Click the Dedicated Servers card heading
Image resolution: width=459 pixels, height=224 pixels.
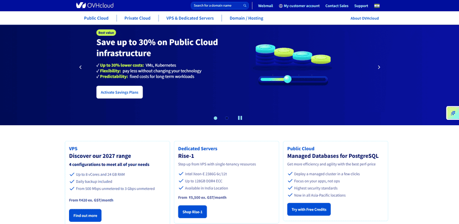(198, 148)
